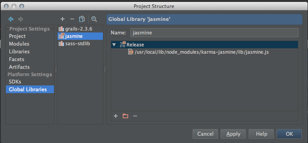
Task: Remove the selected library root
Action: coord(135,116)
